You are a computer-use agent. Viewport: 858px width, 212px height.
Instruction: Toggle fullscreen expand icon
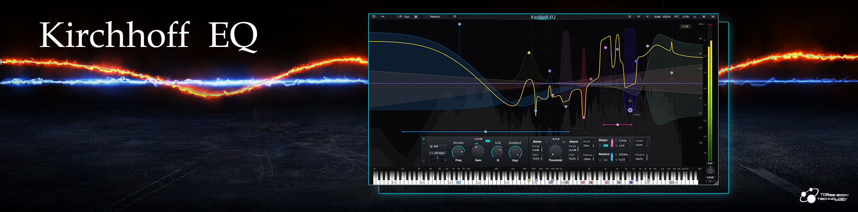[713, 17]
